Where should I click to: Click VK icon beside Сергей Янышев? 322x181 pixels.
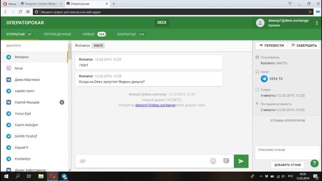click(x=9, y=102)
